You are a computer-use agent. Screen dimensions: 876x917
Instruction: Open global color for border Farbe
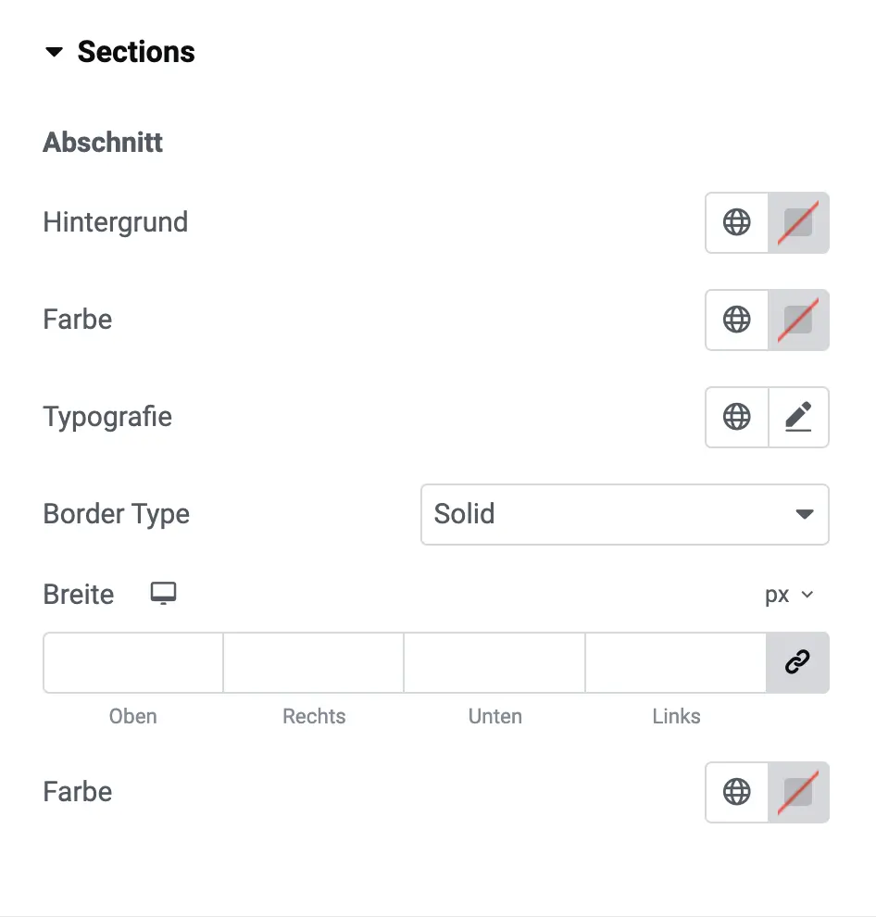click(x=737, y=792)
